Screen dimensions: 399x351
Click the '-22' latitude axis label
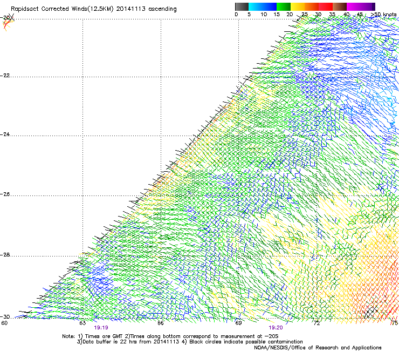5,76
